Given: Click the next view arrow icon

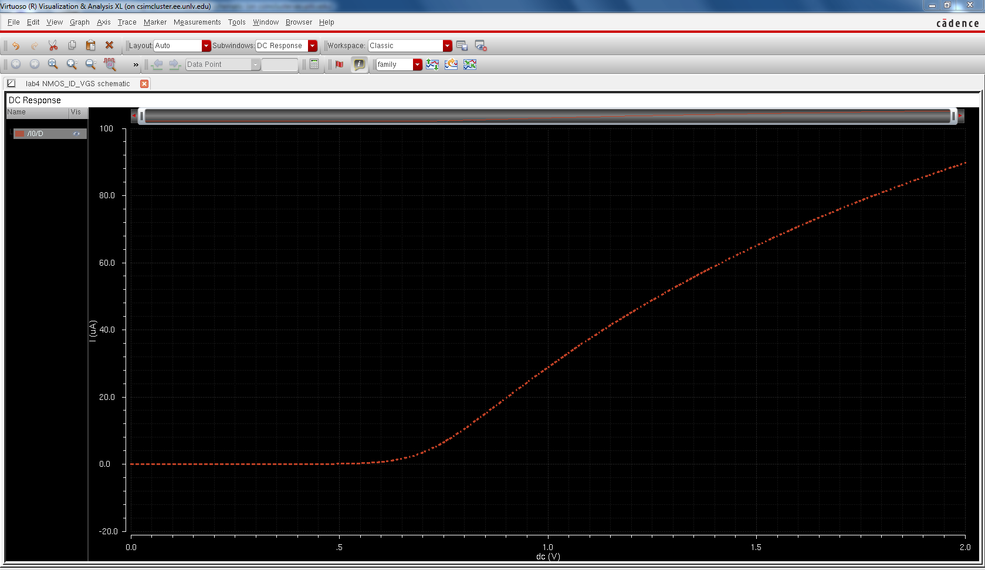Looking at the screenshot, I should coord(35,64).
